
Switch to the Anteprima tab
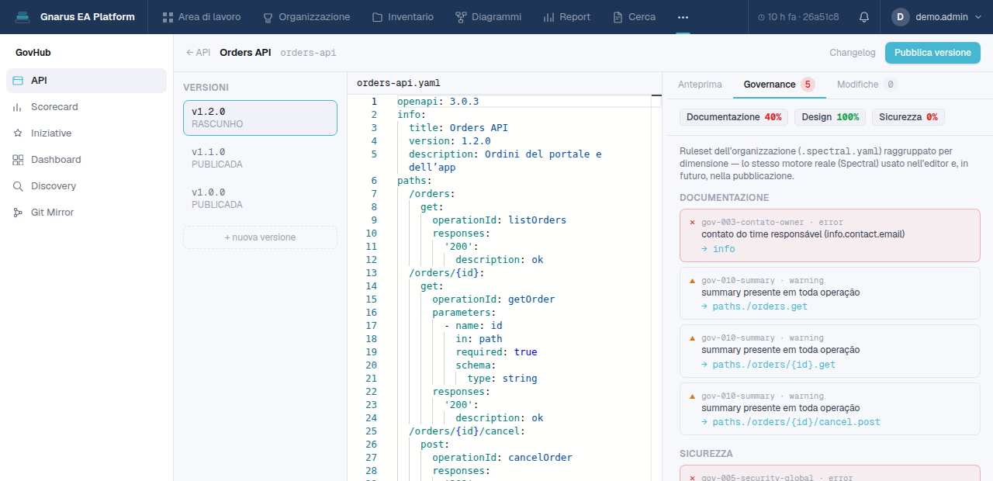[x=700, y=85]
